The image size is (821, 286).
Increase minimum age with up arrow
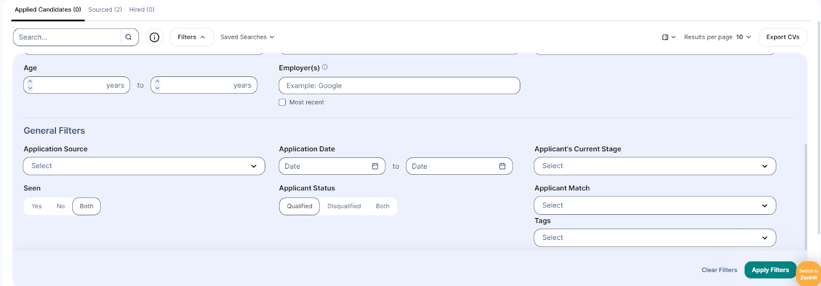click(x=30, y=81)
